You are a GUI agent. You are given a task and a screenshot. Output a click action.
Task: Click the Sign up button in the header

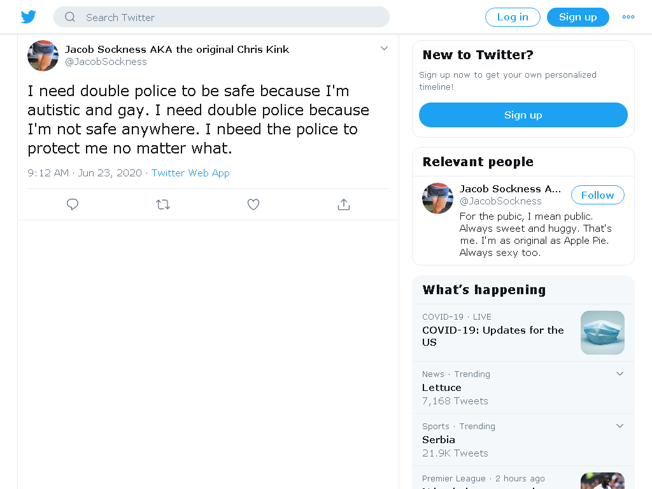[x=578, y=17]
